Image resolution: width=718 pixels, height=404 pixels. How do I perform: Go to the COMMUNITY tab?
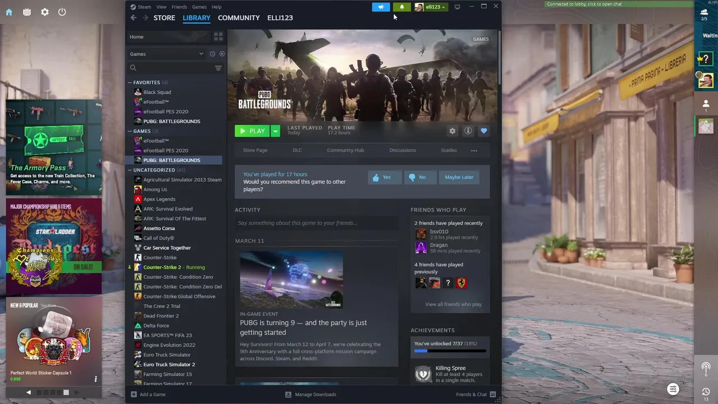click(238, 18)
